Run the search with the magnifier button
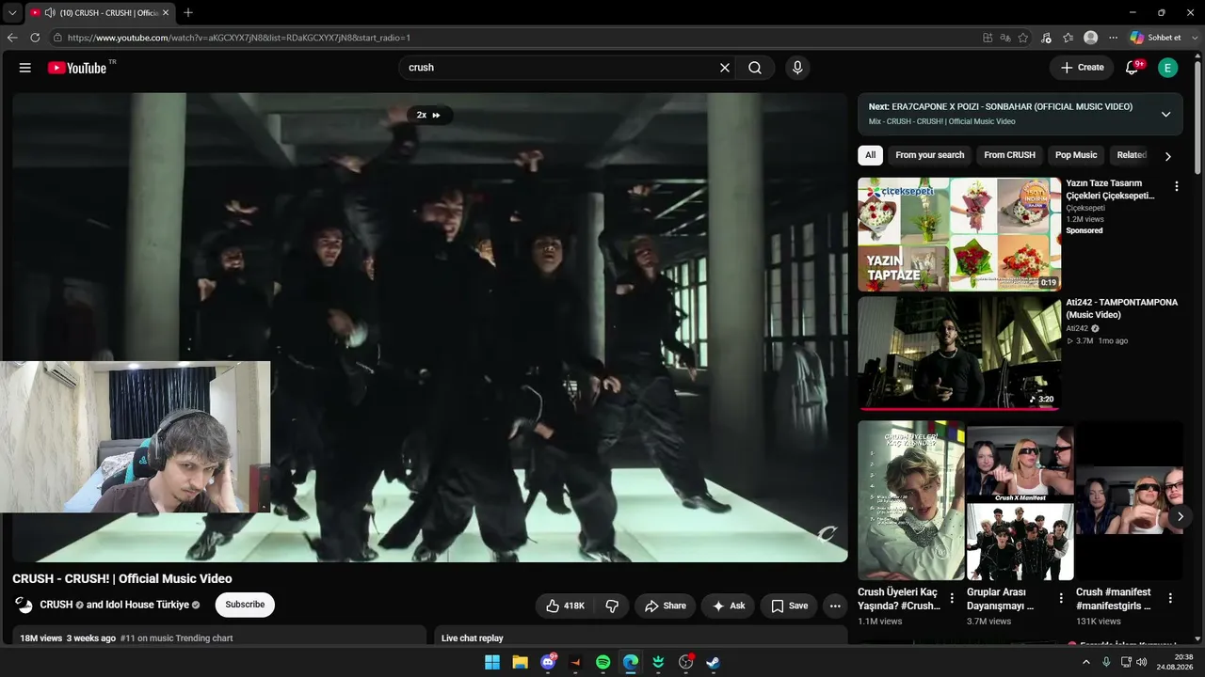Screen dimensions: 1205x677 (x=755, y=68)
